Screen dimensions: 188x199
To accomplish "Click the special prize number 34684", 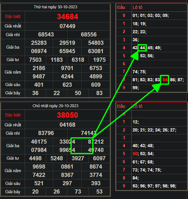I will coord(68,17).
